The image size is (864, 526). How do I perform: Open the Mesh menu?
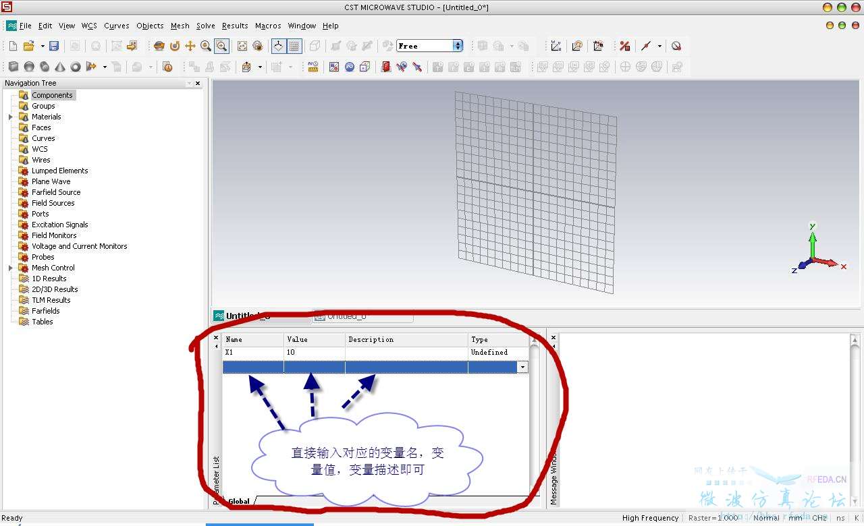180,26
